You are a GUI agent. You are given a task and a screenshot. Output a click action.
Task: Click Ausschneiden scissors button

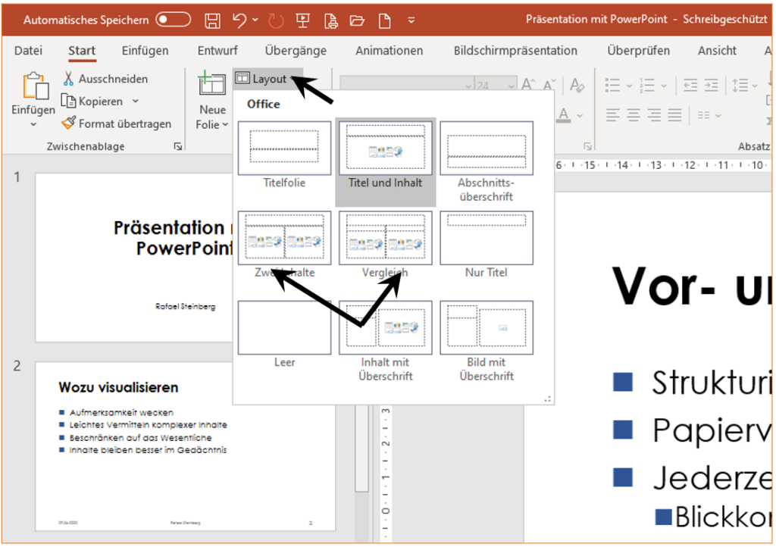105,79
